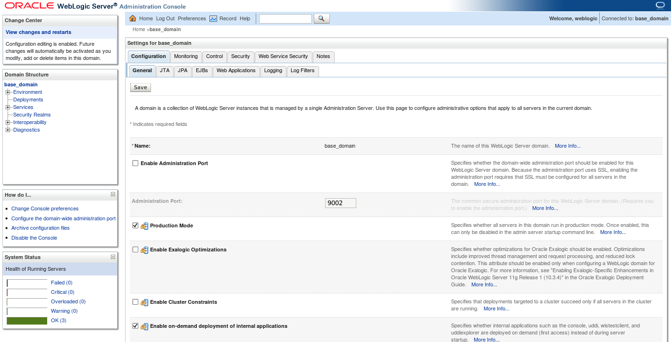
Task: Enable Exalogic Optimizations
Action: pos(135,249)
